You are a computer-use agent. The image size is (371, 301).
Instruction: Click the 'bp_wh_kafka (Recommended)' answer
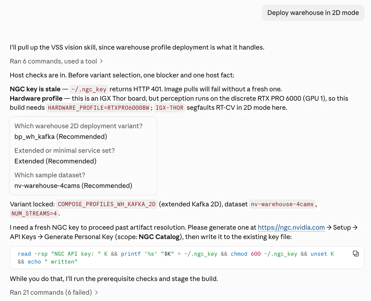(x=61, y=137)
